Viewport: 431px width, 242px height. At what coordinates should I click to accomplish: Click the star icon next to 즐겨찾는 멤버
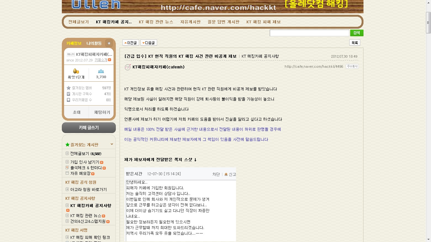pyautogui.click(x=68, y=88)
